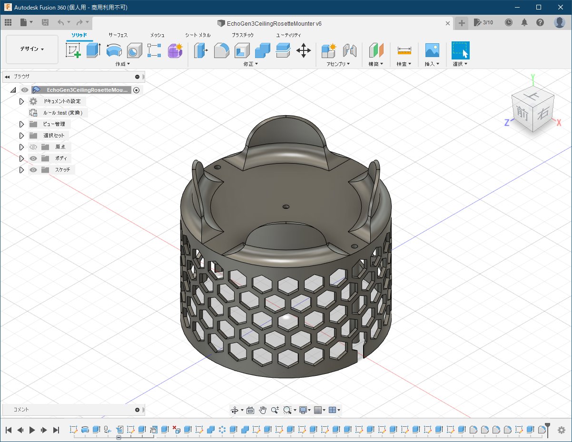Image resolution: width=572 pixels, height=442 pixels.
Task: Use the Combine bodies tool
Action: (x=262, y=50)
